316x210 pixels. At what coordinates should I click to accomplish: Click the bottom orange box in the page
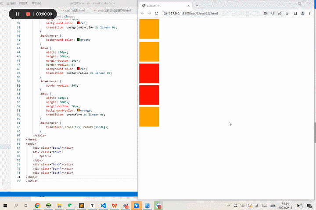pos(149,117)
